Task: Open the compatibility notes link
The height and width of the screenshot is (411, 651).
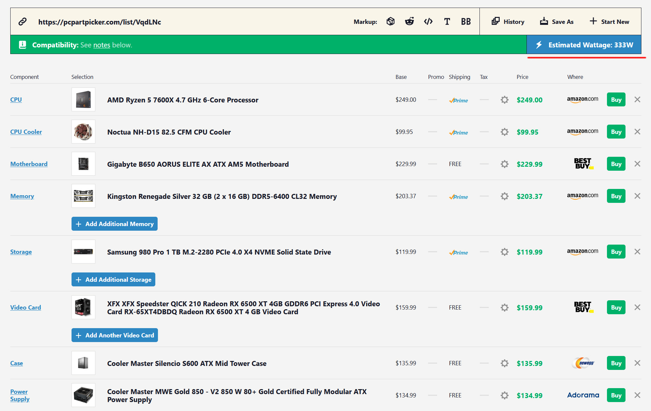Action: 102,45
